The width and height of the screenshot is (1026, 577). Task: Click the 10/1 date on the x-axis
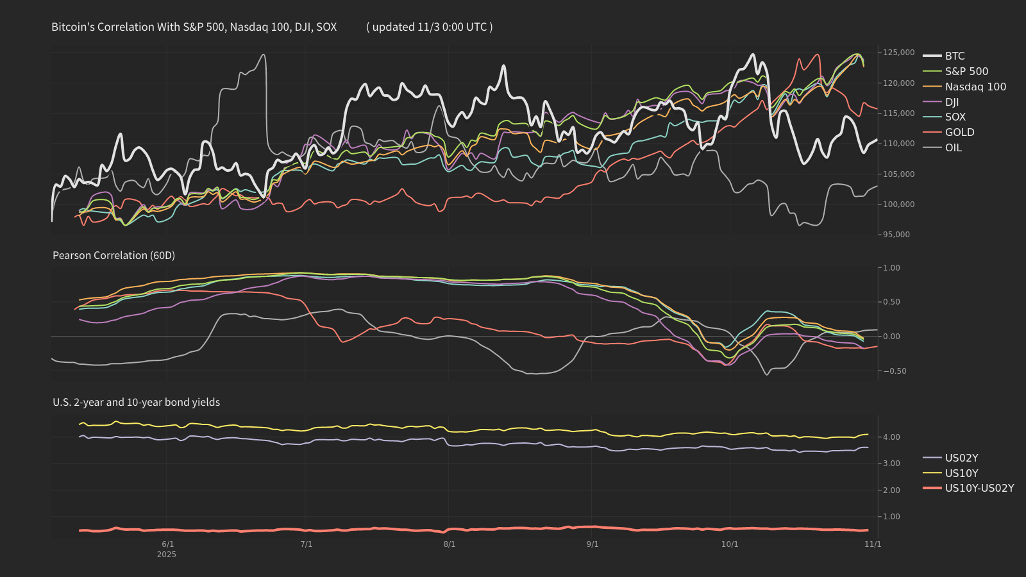click(730, 544)
